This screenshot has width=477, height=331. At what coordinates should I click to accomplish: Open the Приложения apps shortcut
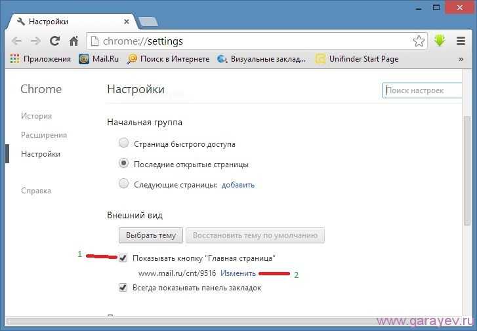click(x=41, y=58)
